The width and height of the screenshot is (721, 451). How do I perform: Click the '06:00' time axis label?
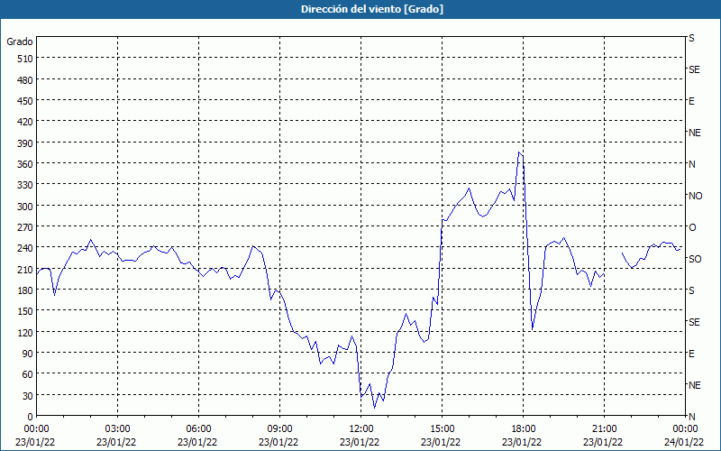coord(199,429)
